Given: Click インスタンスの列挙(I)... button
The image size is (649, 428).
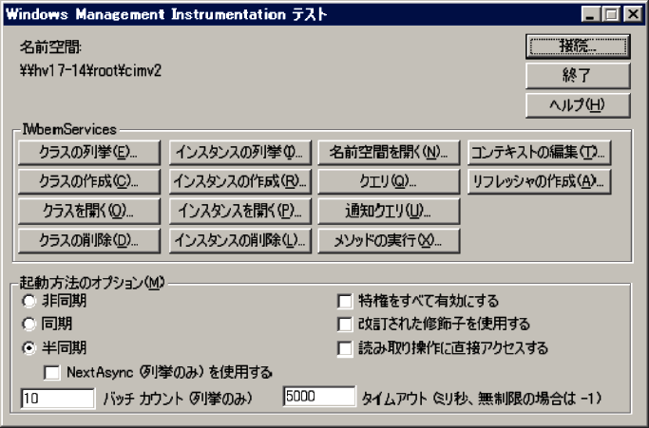Looking at the screenshot, I should point(240,153).
